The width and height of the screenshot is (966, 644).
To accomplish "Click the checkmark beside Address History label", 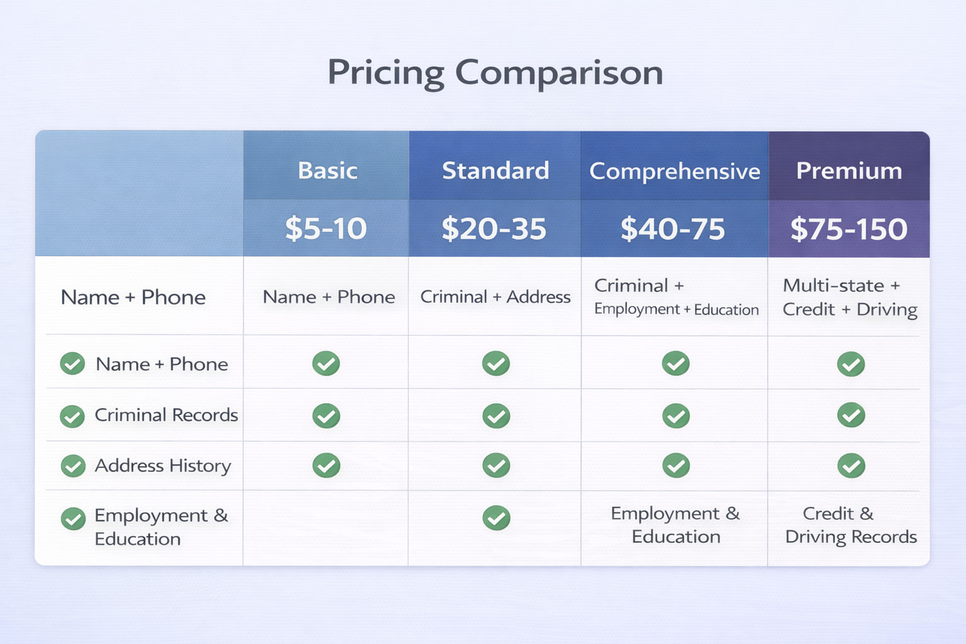I will 73,466.
